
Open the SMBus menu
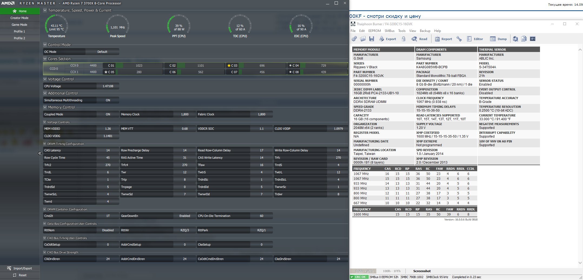pos(390,31)
